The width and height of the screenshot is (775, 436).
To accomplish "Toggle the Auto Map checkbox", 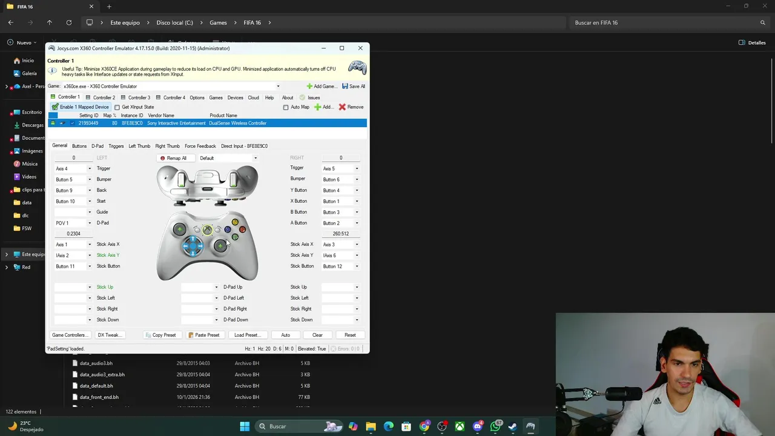I will (286, 107).
